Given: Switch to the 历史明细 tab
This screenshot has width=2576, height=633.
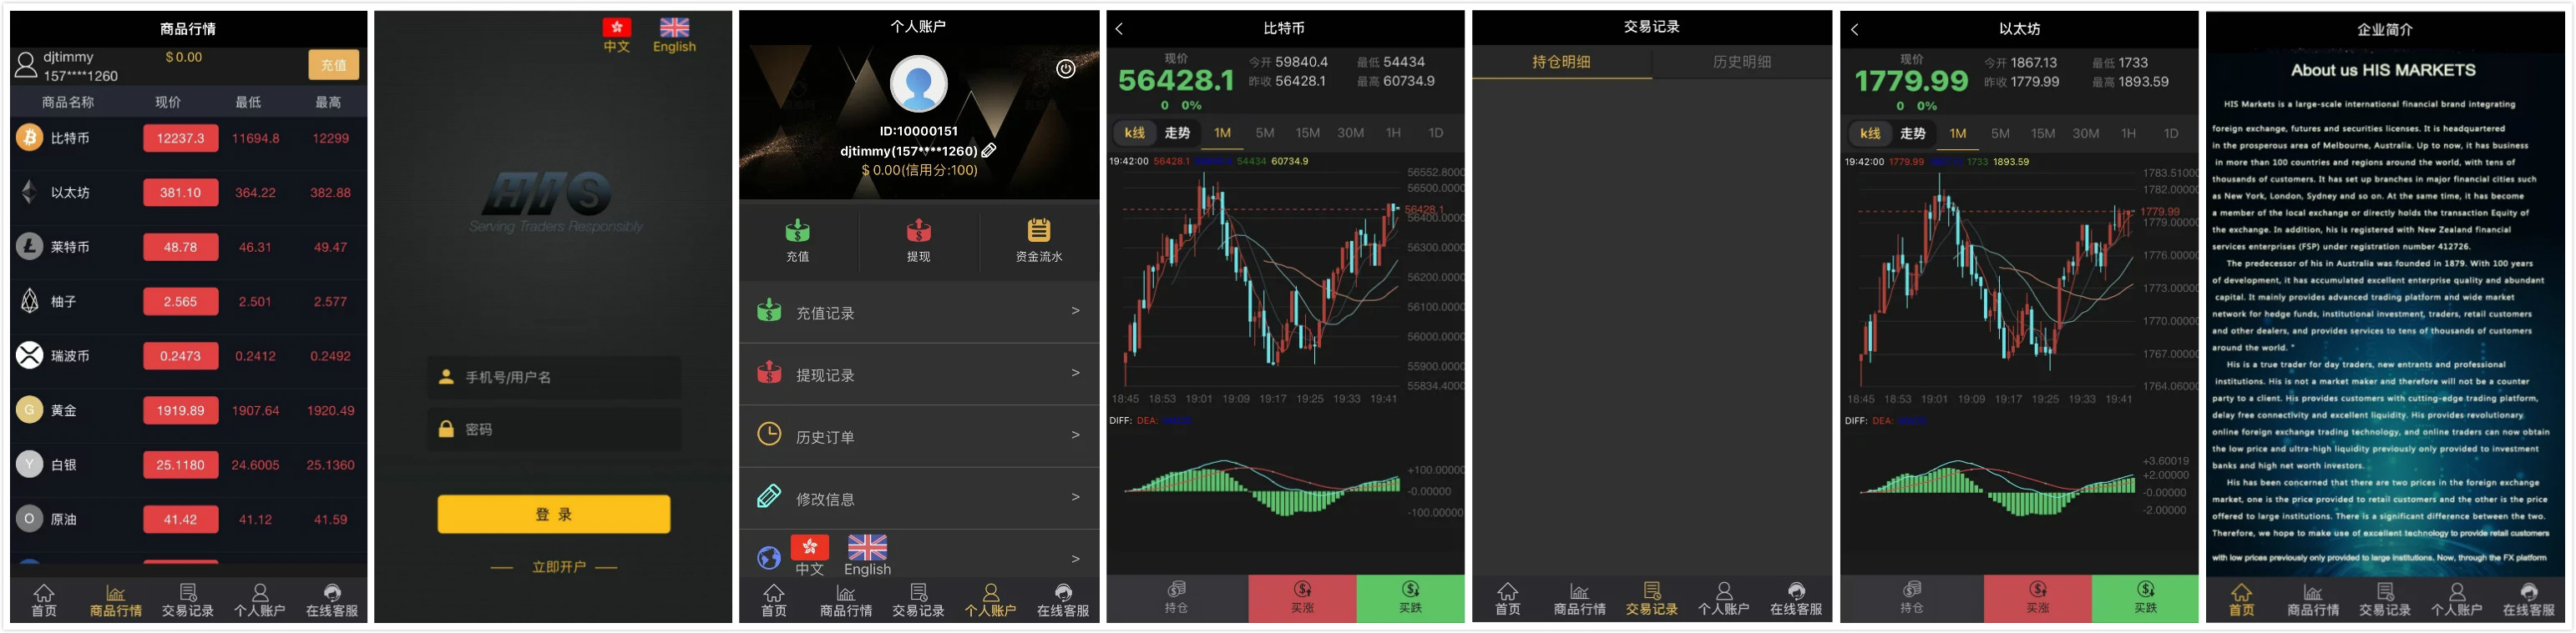Looking at the screenshot, I should [1742, 62].
